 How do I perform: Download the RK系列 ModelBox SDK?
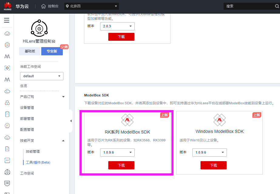(121, 165)
